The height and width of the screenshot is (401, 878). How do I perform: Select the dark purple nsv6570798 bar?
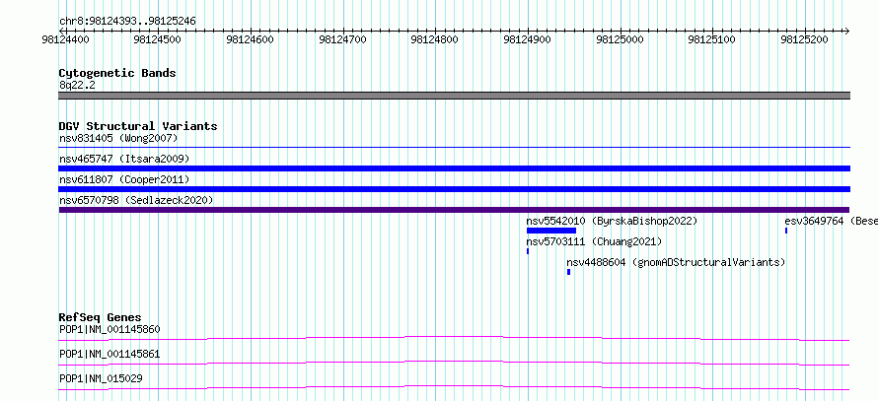pos(454,210)
